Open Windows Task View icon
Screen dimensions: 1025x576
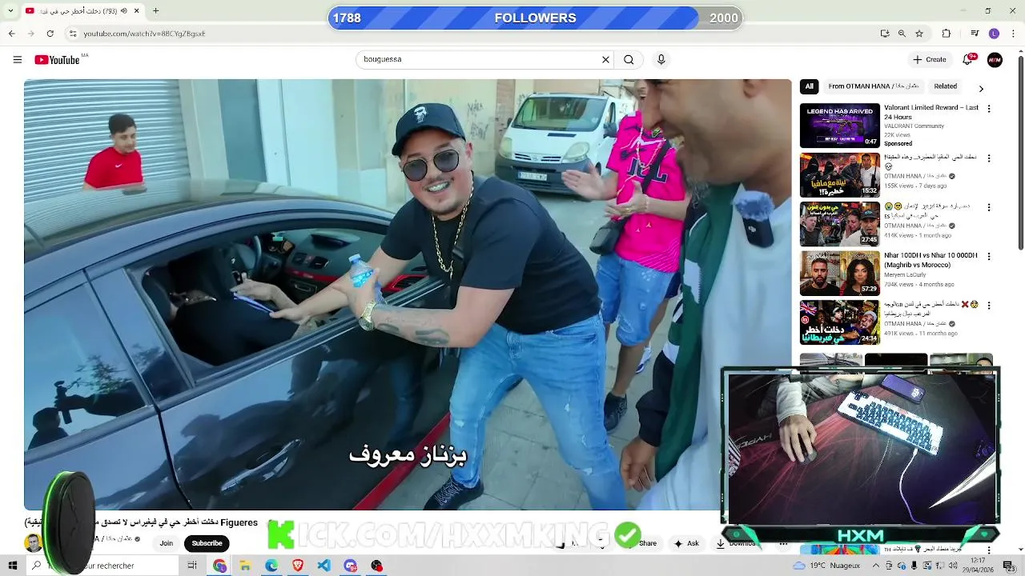tap(192, 566)
